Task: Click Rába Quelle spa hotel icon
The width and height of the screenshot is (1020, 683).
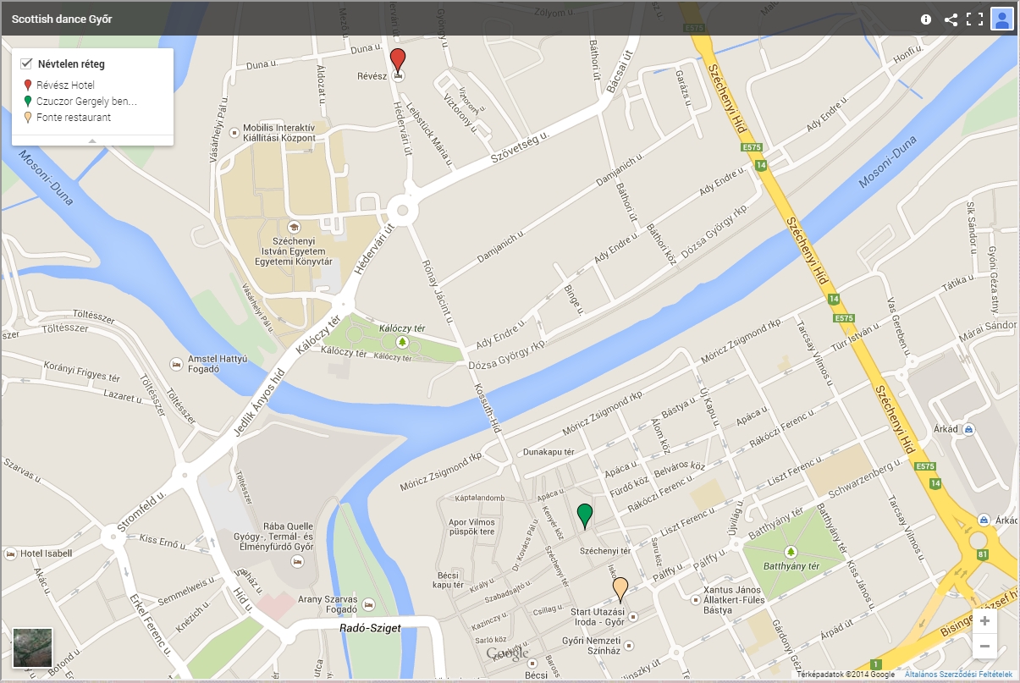Action: click(296, 561)
